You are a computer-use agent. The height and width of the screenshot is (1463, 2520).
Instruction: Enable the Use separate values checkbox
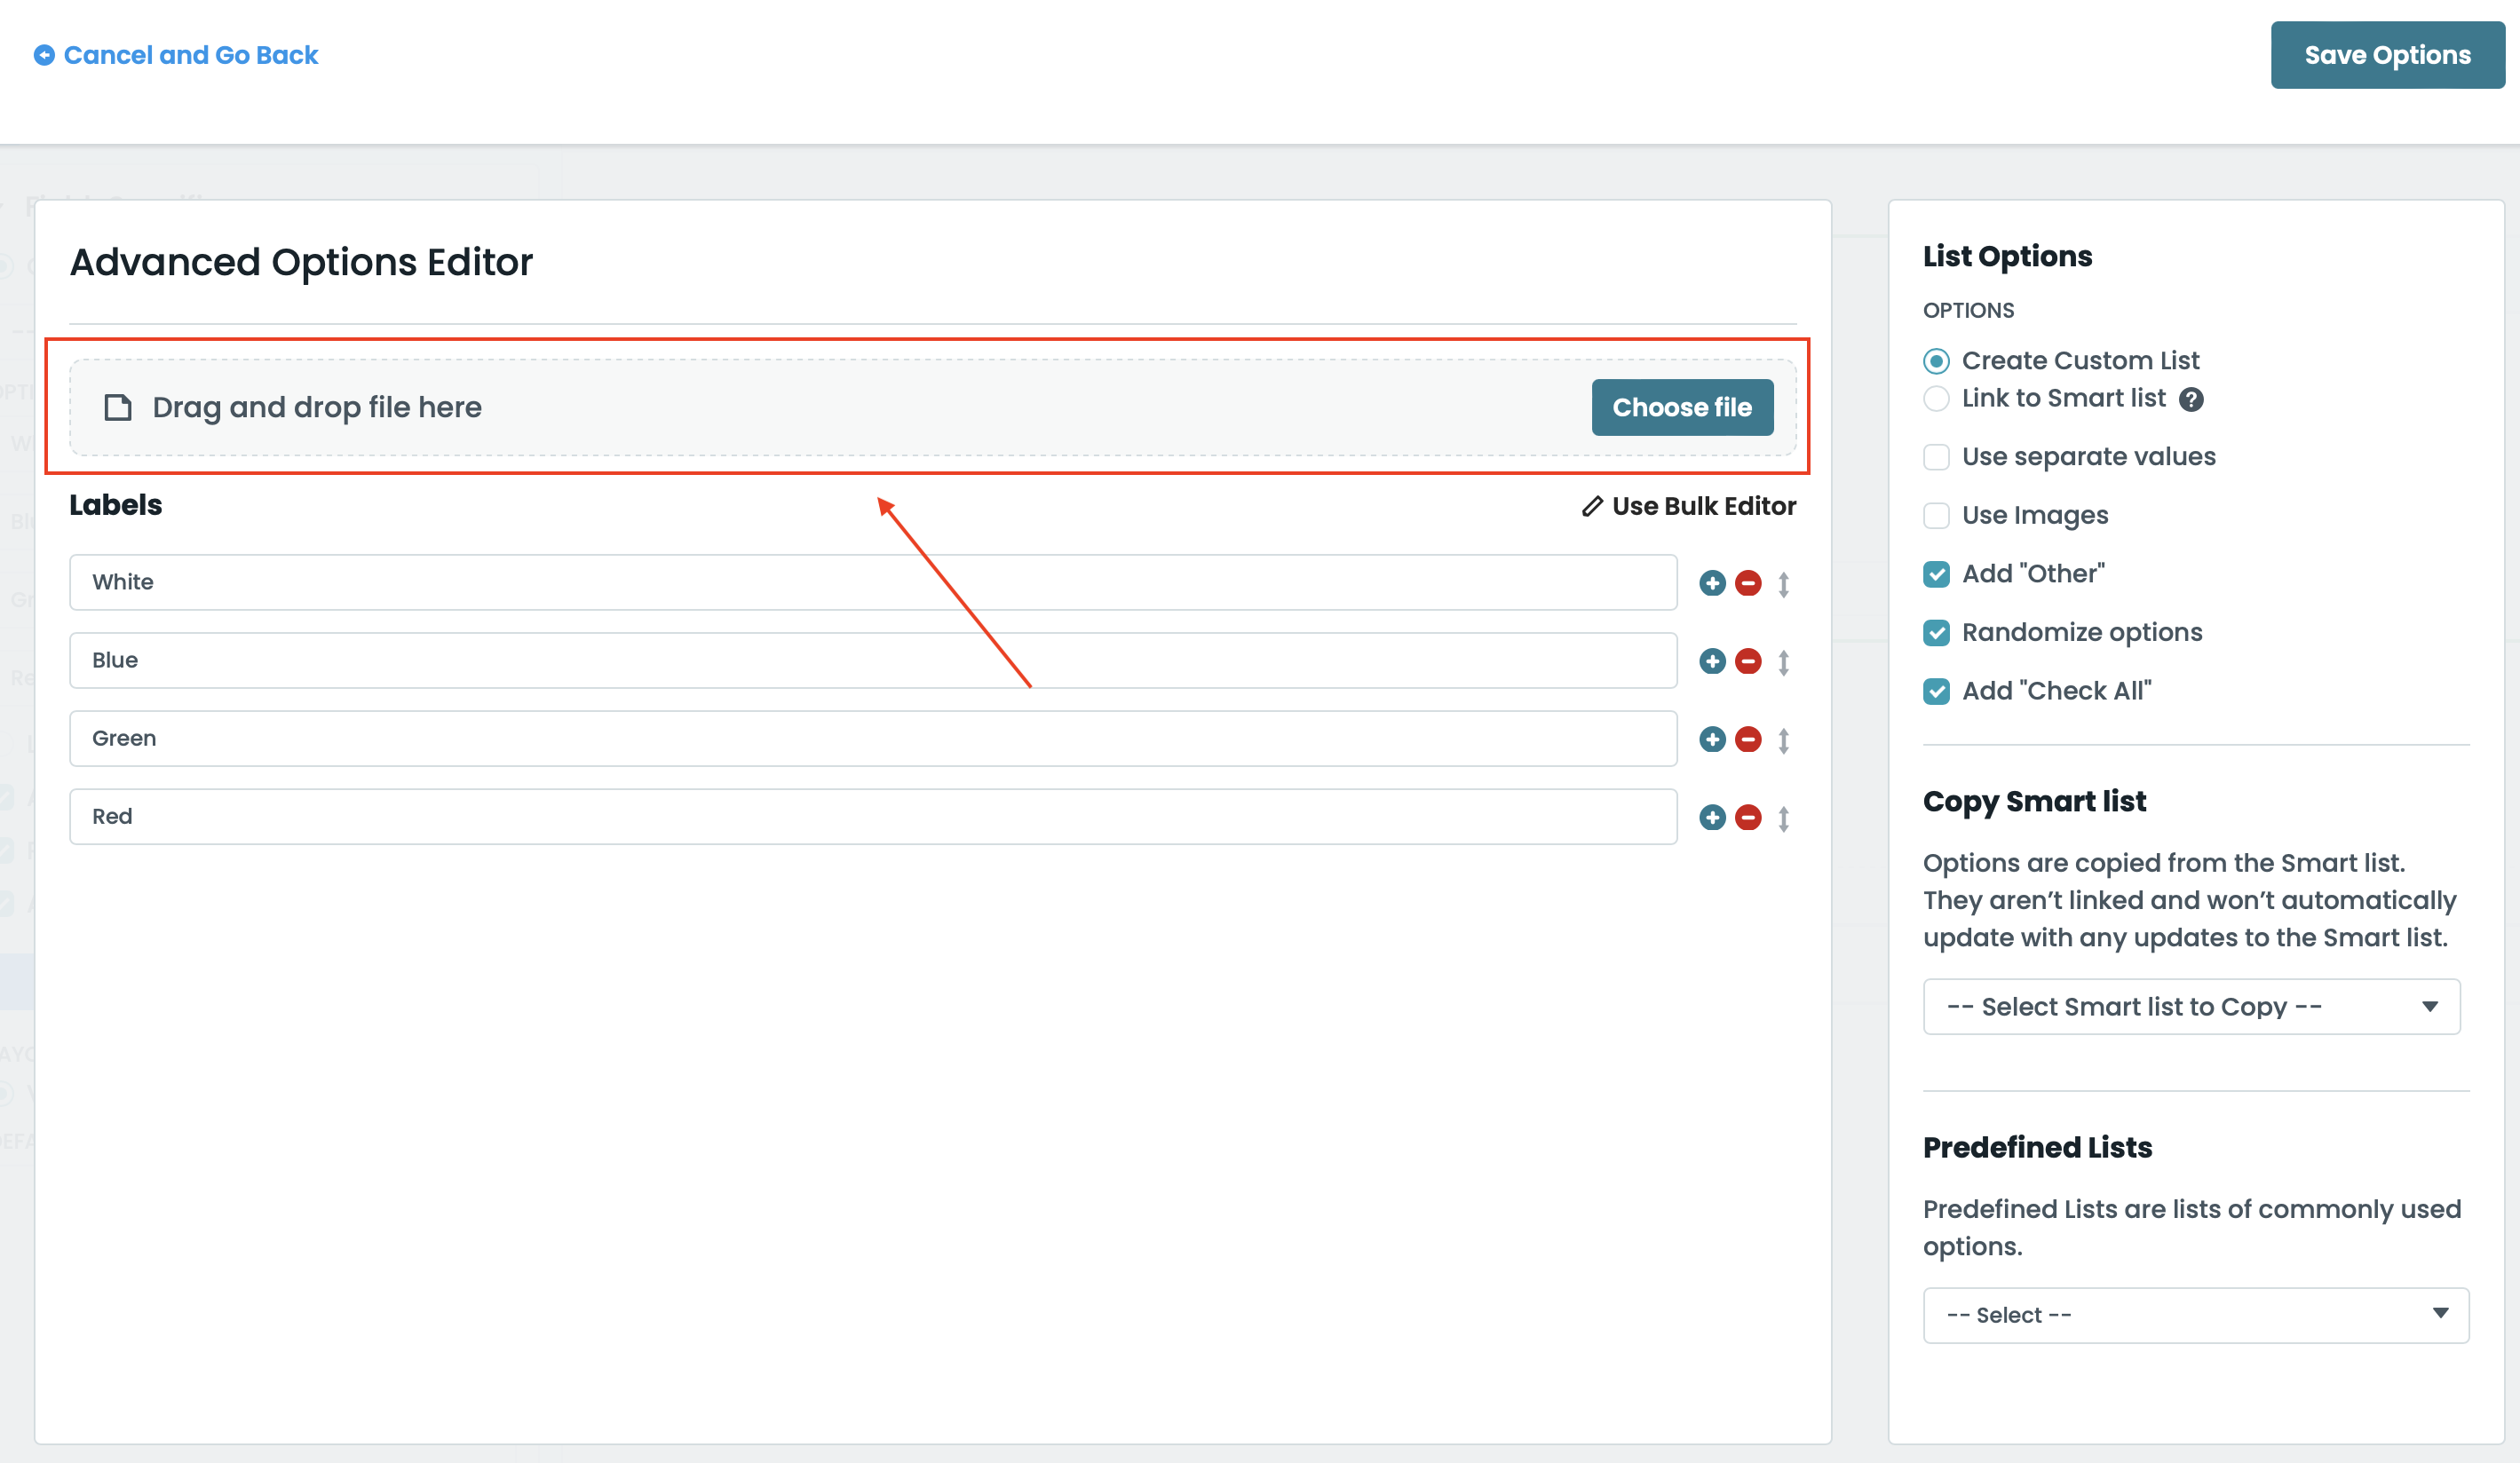tap(1936, 457)
